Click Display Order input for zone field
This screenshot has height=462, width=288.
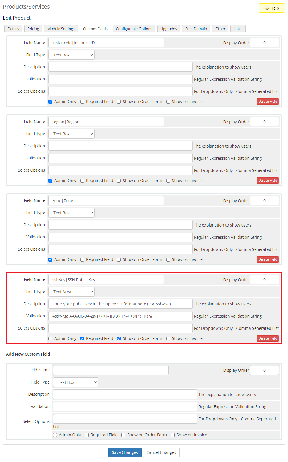coord(264,200)
